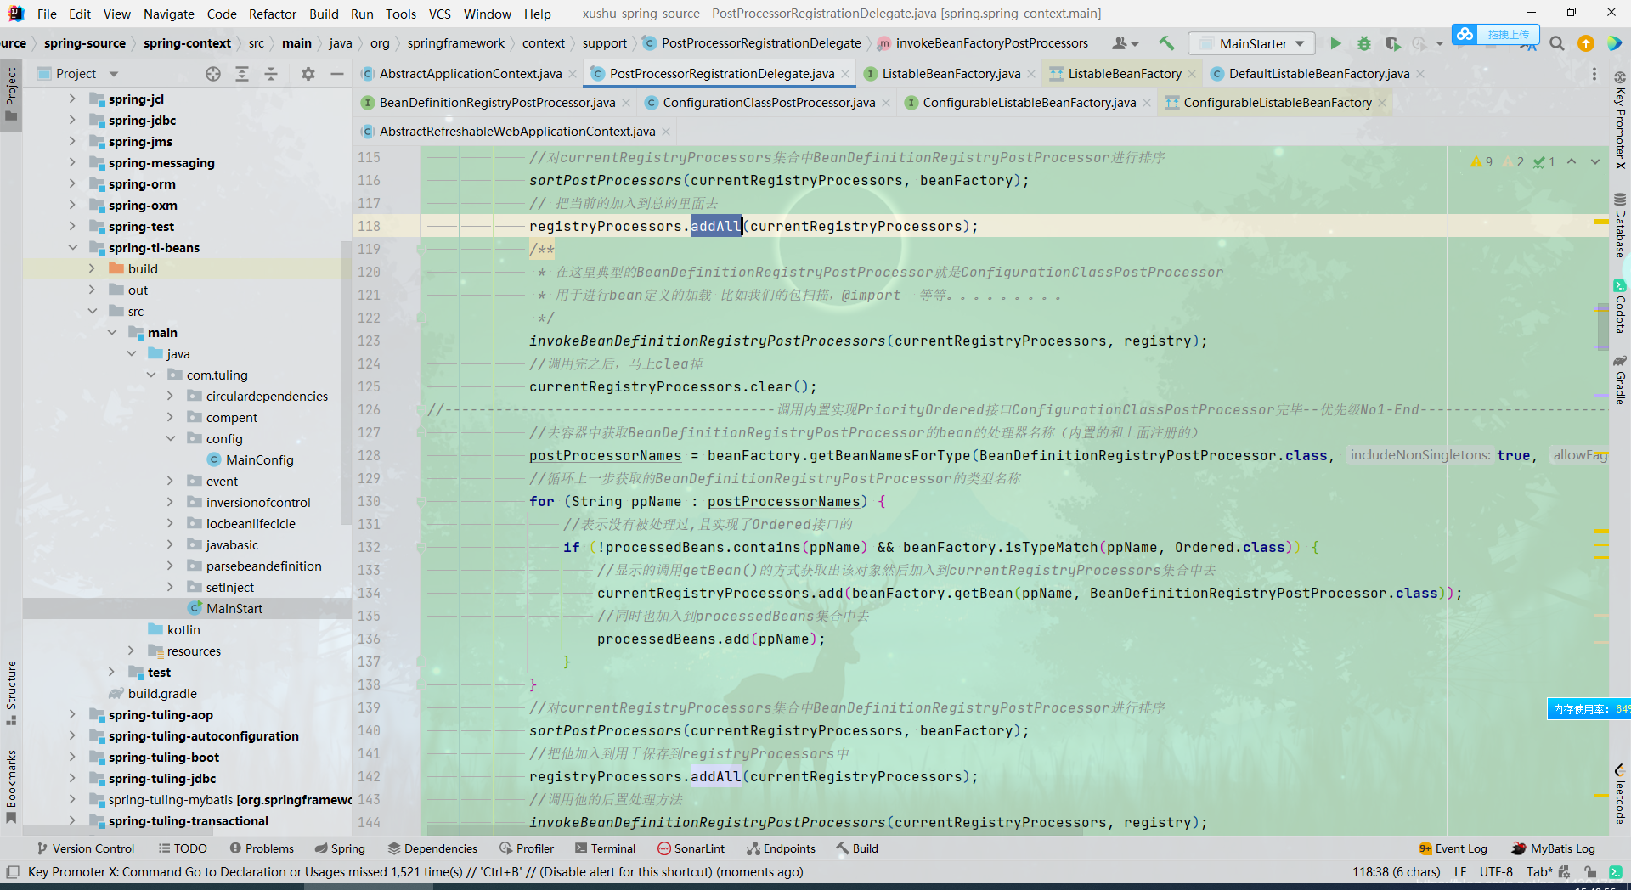
Task: Open the Navigate menu
Action: (x=169, y=14)
